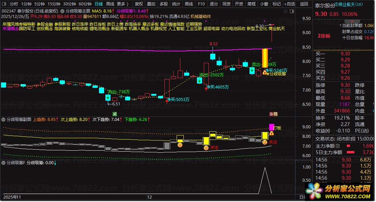Click the 8.52 peak price label
The width and height of the screenshot is (376, 202).
[213, 44]
